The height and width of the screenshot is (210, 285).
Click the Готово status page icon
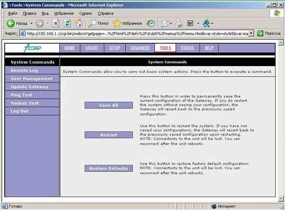click(x=5, y=206)
